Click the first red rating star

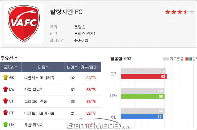pos(168,12)
